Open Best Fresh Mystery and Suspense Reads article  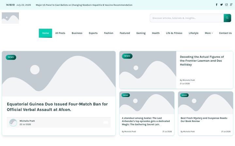pos(204,120)
